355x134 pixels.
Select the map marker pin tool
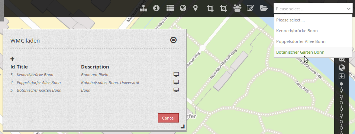coord(196,9)
